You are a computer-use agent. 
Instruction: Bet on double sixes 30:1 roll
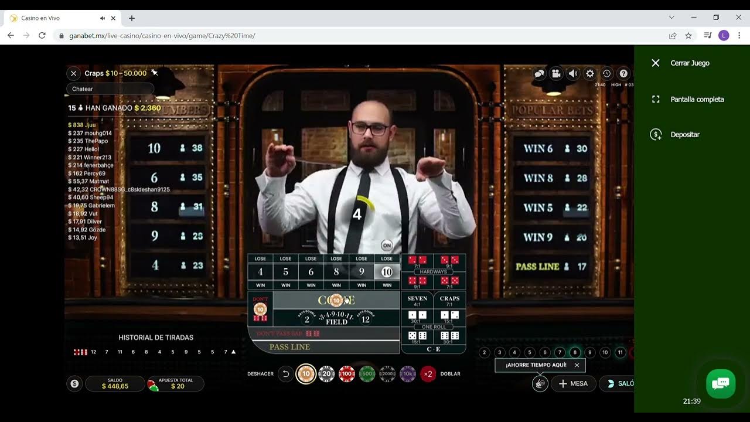[x=449, y=337]
